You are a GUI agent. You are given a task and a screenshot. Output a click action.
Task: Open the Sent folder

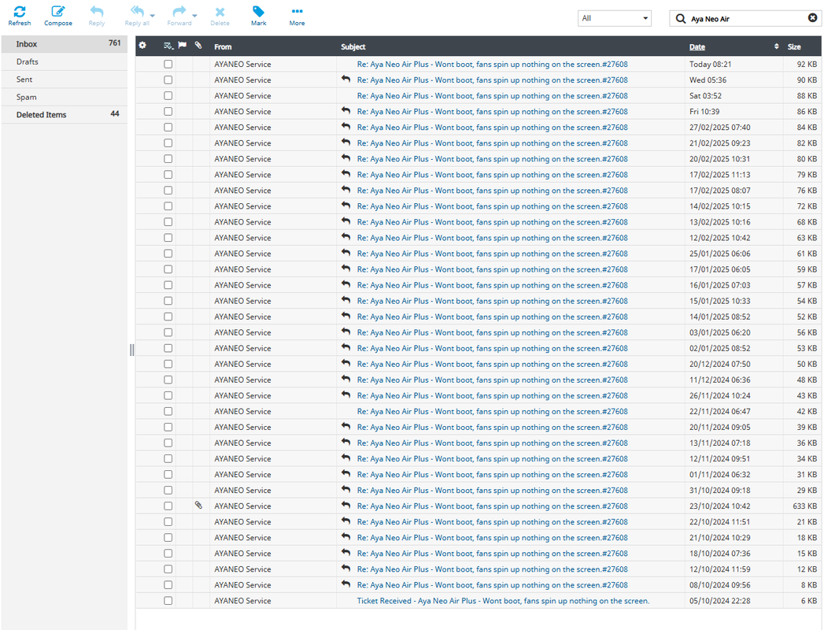click(64, 80)
